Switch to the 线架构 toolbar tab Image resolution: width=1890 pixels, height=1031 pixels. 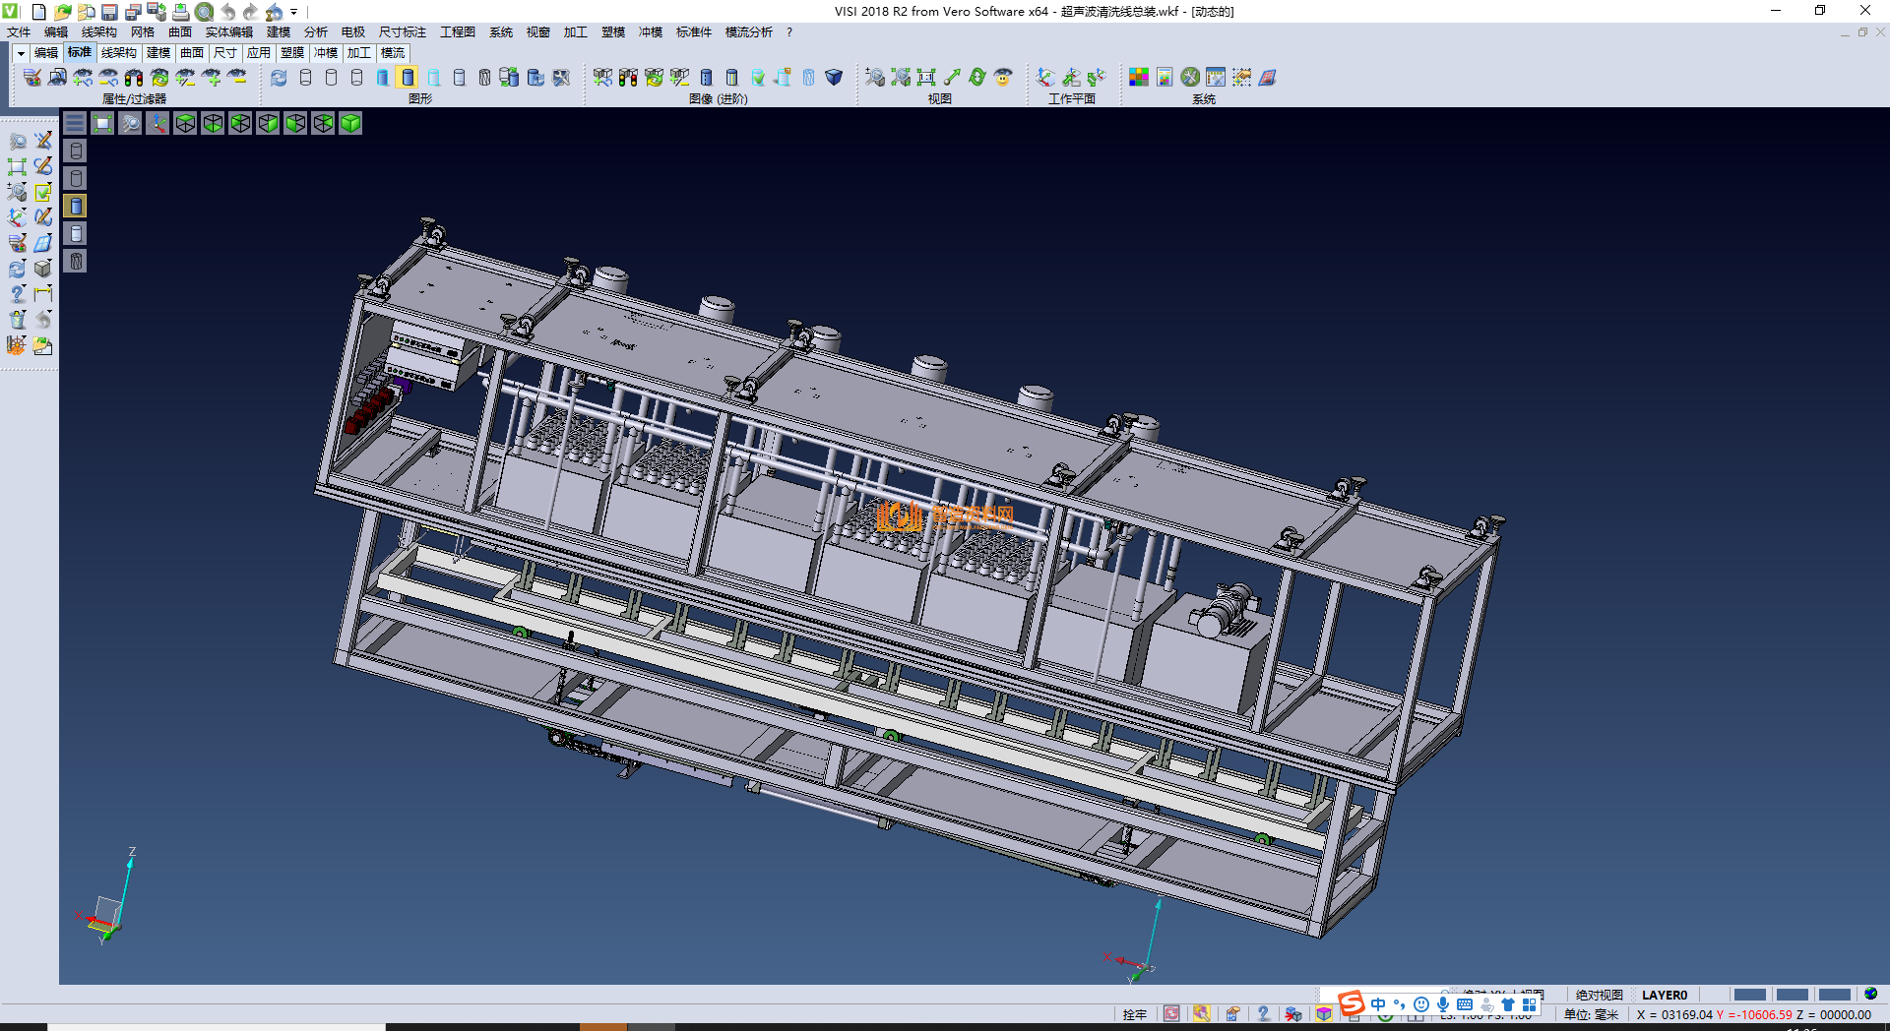(x=118, y=53)
